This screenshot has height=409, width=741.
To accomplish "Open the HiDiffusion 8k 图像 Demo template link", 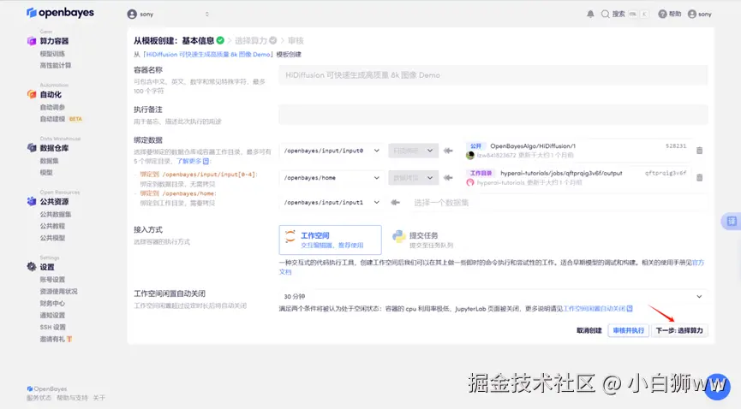I will (x=208, y=54).
